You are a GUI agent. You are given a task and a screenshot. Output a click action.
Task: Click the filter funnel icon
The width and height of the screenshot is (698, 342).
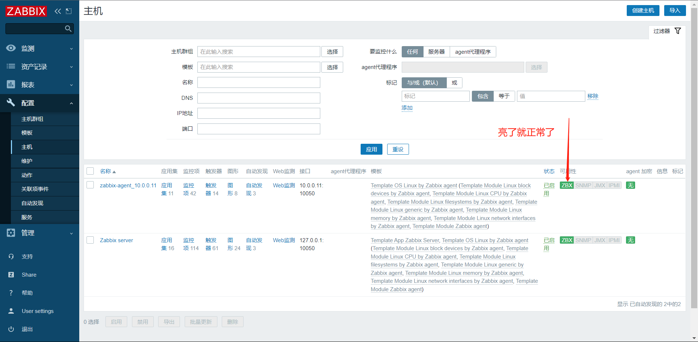(x=678, y=31)
